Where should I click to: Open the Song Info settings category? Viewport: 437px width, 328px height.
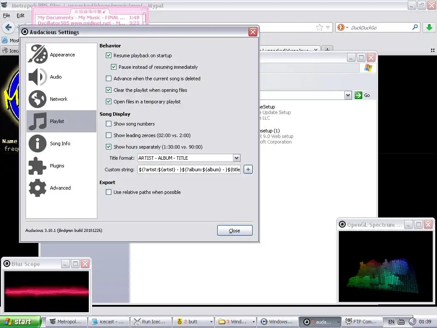(x=61, y=143)
